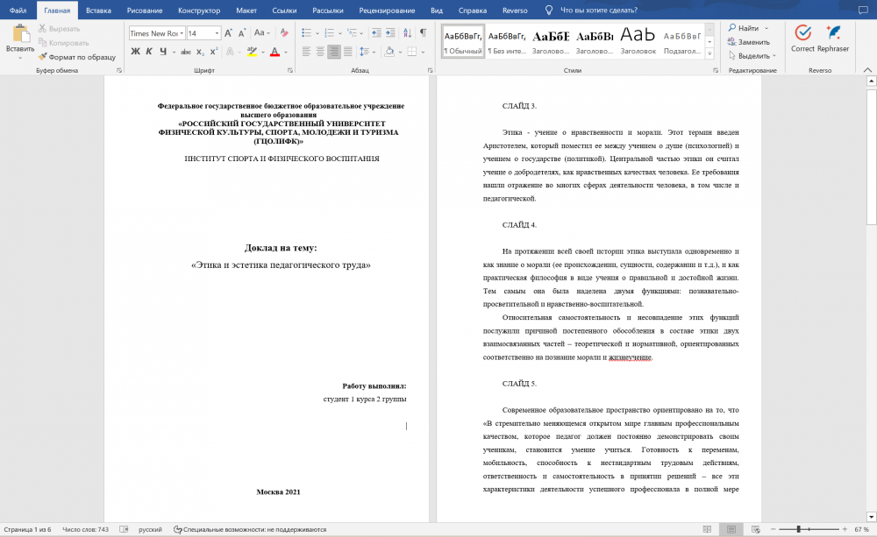Open the Reverso Rephraser tool
The height and width of the screenshot is (537, 877).
(x=833, y=39)
